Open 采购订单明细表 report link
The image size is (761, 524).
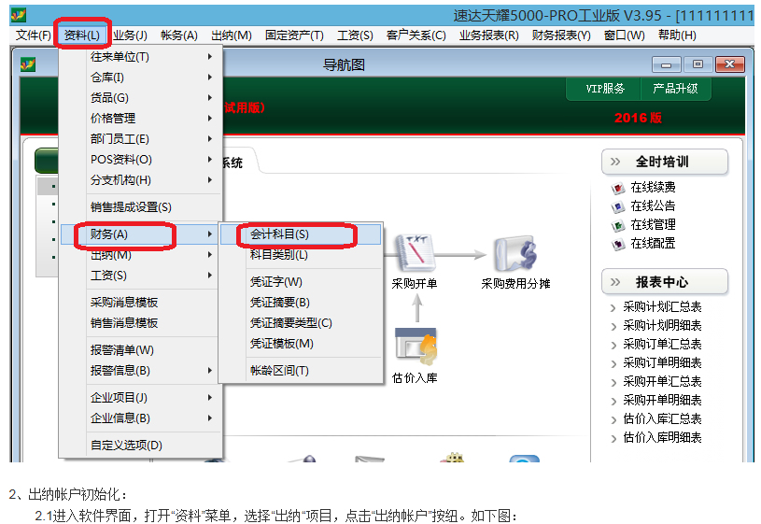[662, 362]
